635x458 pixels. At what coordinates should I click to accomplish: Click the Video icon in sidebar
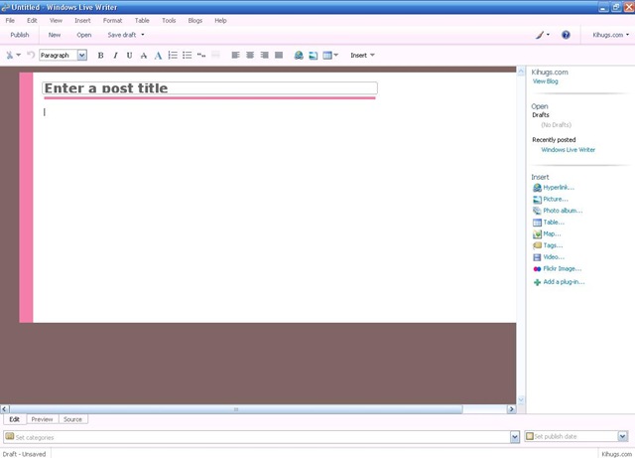537,257
